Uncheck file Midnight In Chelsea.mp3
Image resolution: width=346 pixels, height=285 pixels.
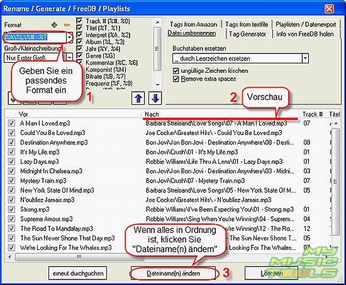11,171
